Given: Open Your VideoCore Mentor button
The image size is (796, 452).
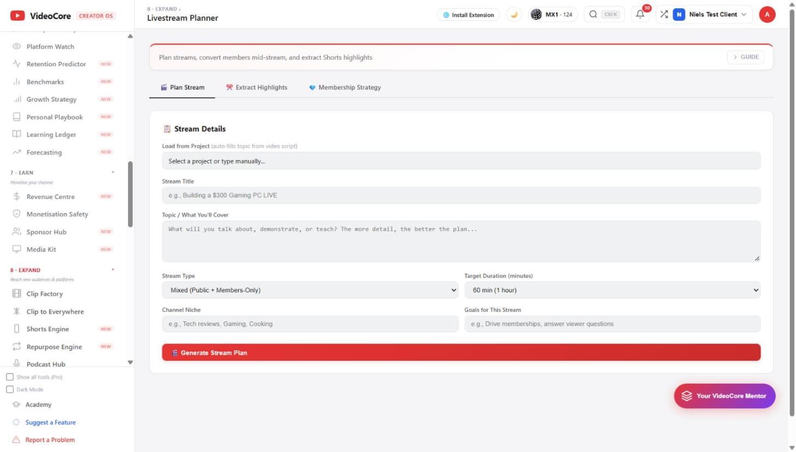Looking at the screenshot, I should tap(725, 396).
